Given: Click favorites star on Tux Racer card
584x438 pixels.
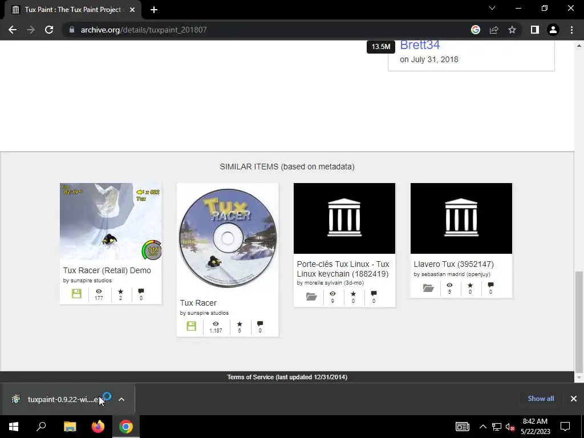Looking at the screenshot, I should (240, 324).
